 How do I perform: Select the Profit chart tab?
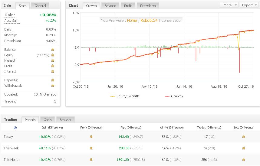coord(128,6)
